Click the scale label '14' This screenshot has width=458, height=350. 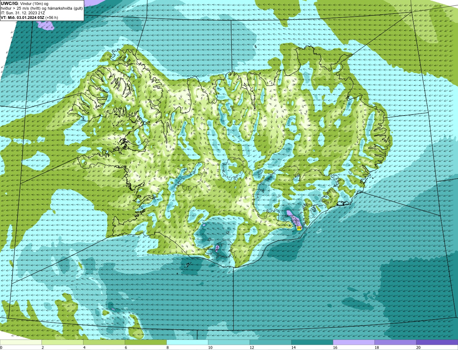tap(293, 347)
